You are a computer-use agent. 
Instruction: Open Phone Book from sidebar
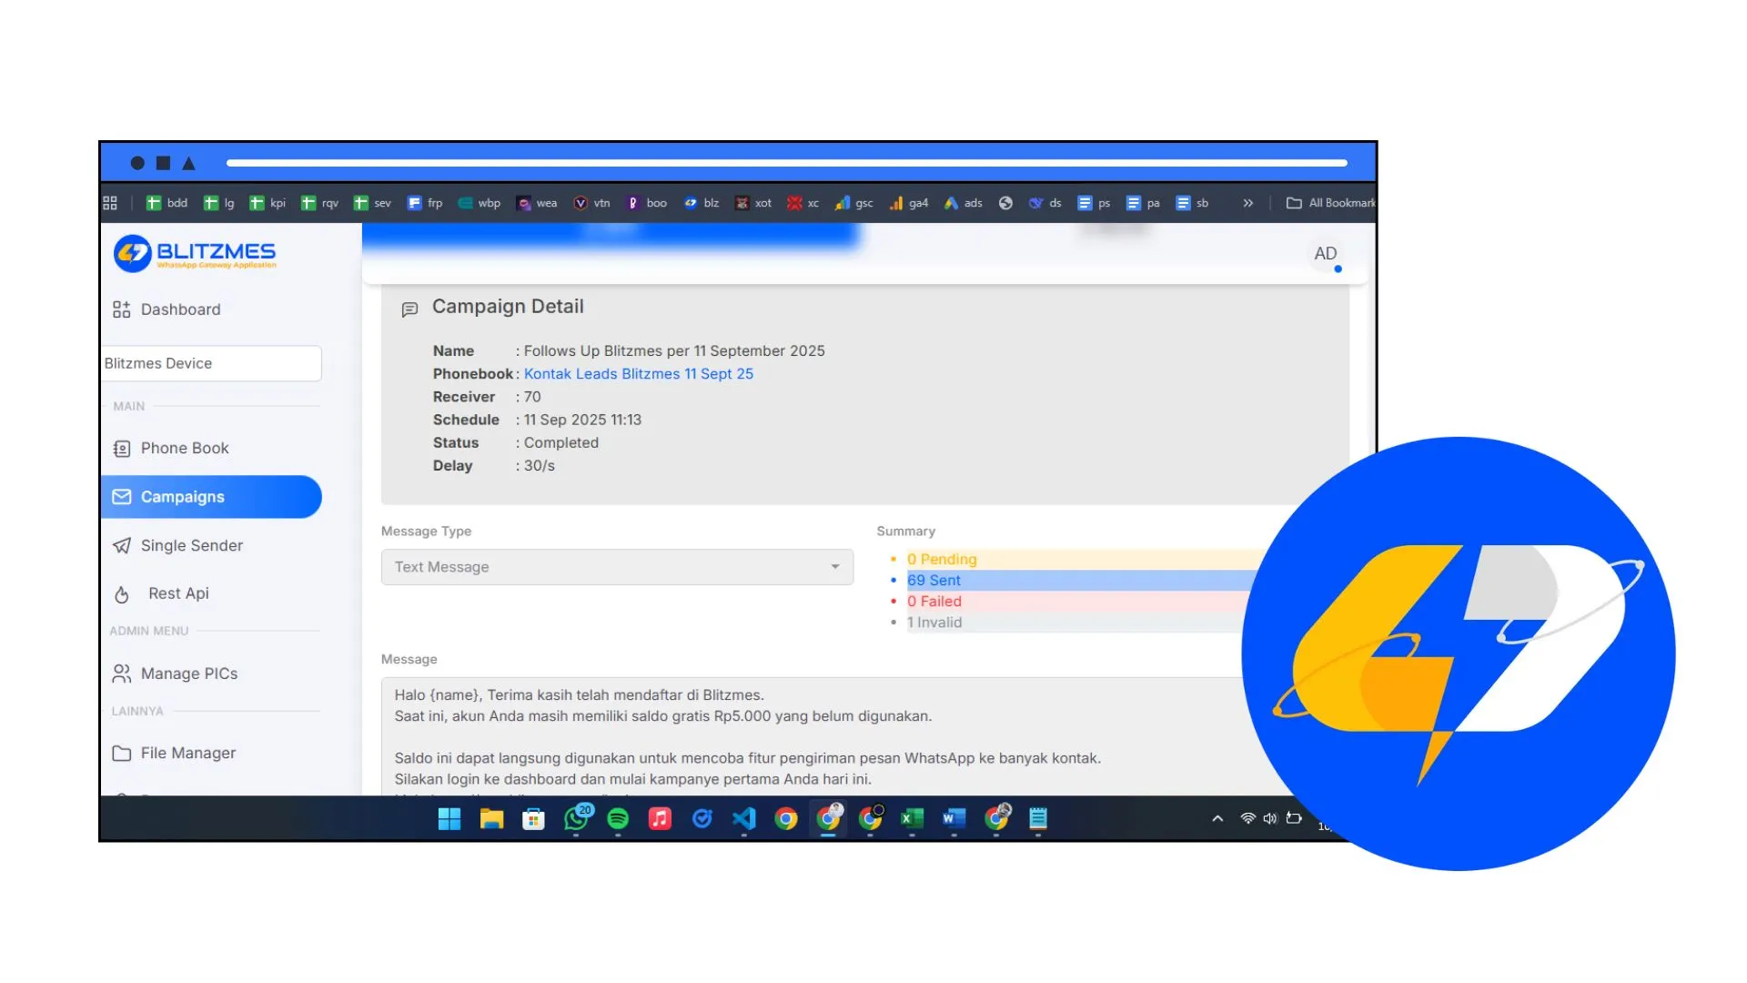[x=184, y=448]
